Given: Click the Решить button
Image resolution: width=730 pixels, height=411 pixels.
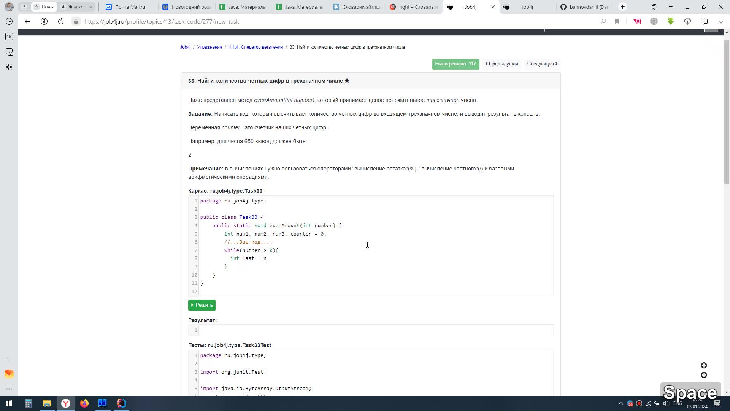Looking at the screenshot, I should [202, 305].
